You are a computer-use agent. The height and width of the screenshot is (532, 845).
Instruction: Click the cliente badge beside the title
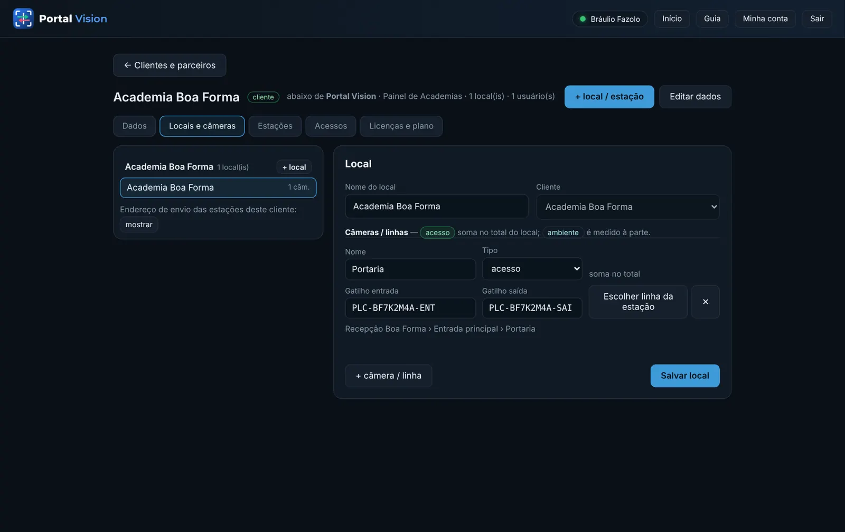(x=263, y=97)
